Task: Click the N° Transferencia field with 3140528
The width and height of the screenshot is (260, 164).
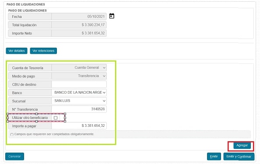Action: tap(79, 109)
